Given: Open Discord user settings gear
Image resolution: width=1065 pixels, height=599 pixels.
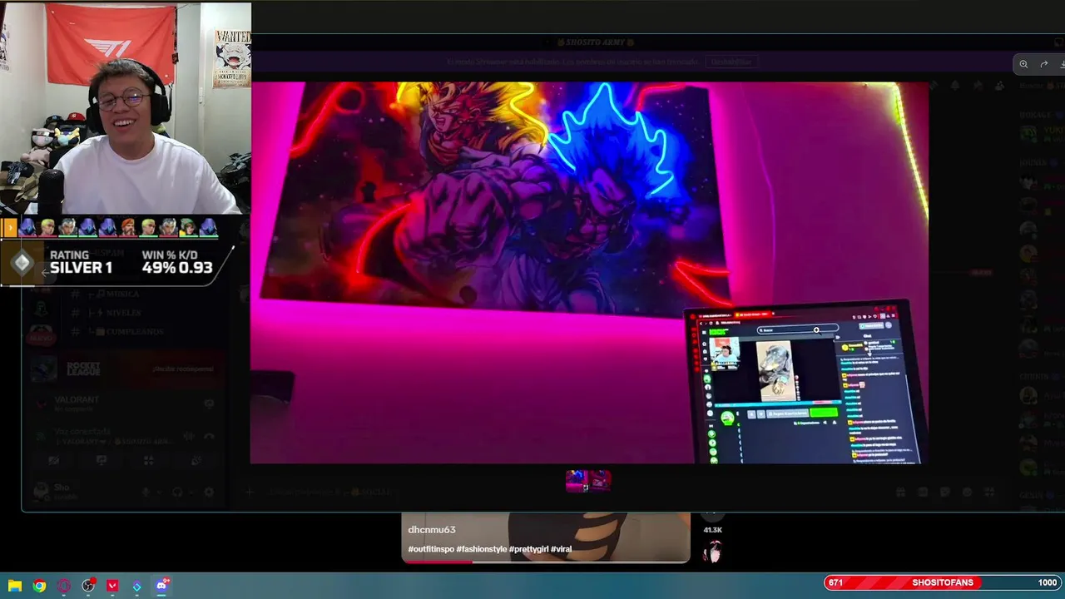Looking at the screenshot, I should (209, 492).
